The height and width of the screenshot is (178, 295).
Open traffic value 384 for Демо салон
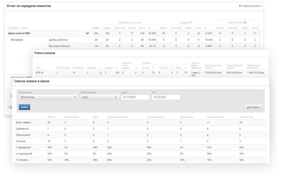click(96, 33)
